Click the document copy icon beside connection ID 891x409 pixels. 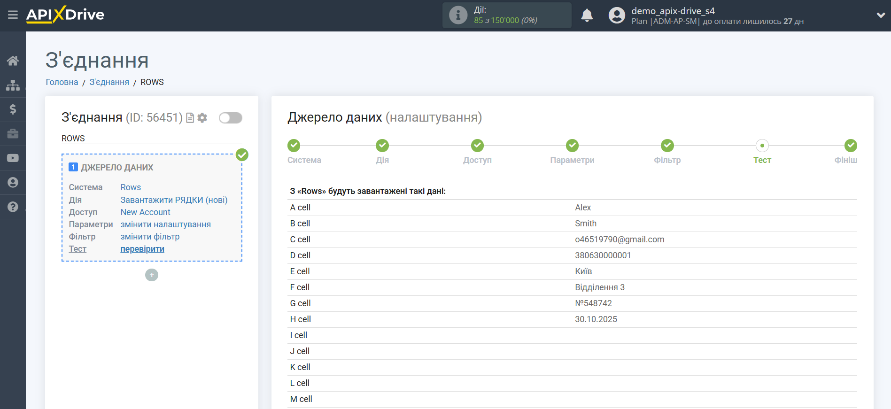[190, 118]
